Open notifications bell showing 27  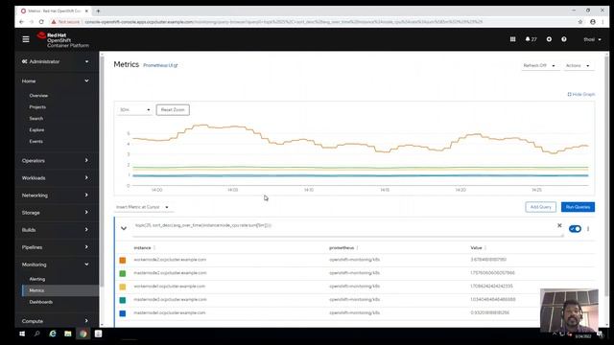click(531, 39)
